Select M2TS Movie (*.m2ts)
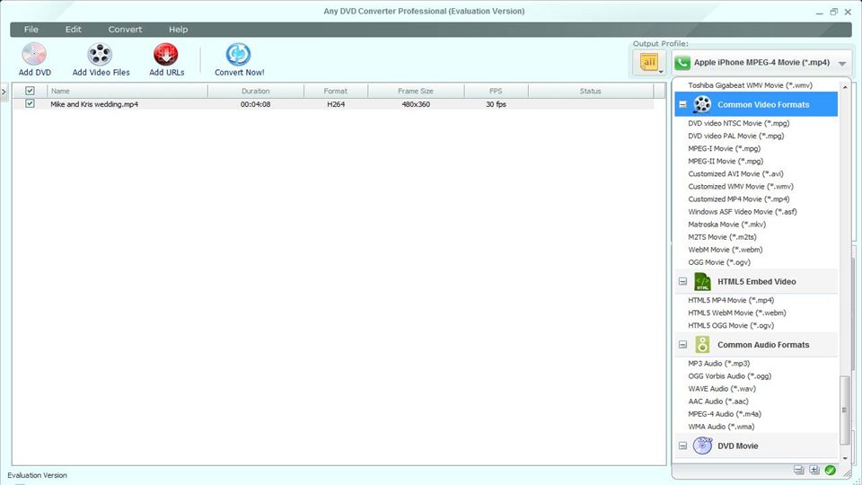862x485 pixels. (x=722, y=237)
